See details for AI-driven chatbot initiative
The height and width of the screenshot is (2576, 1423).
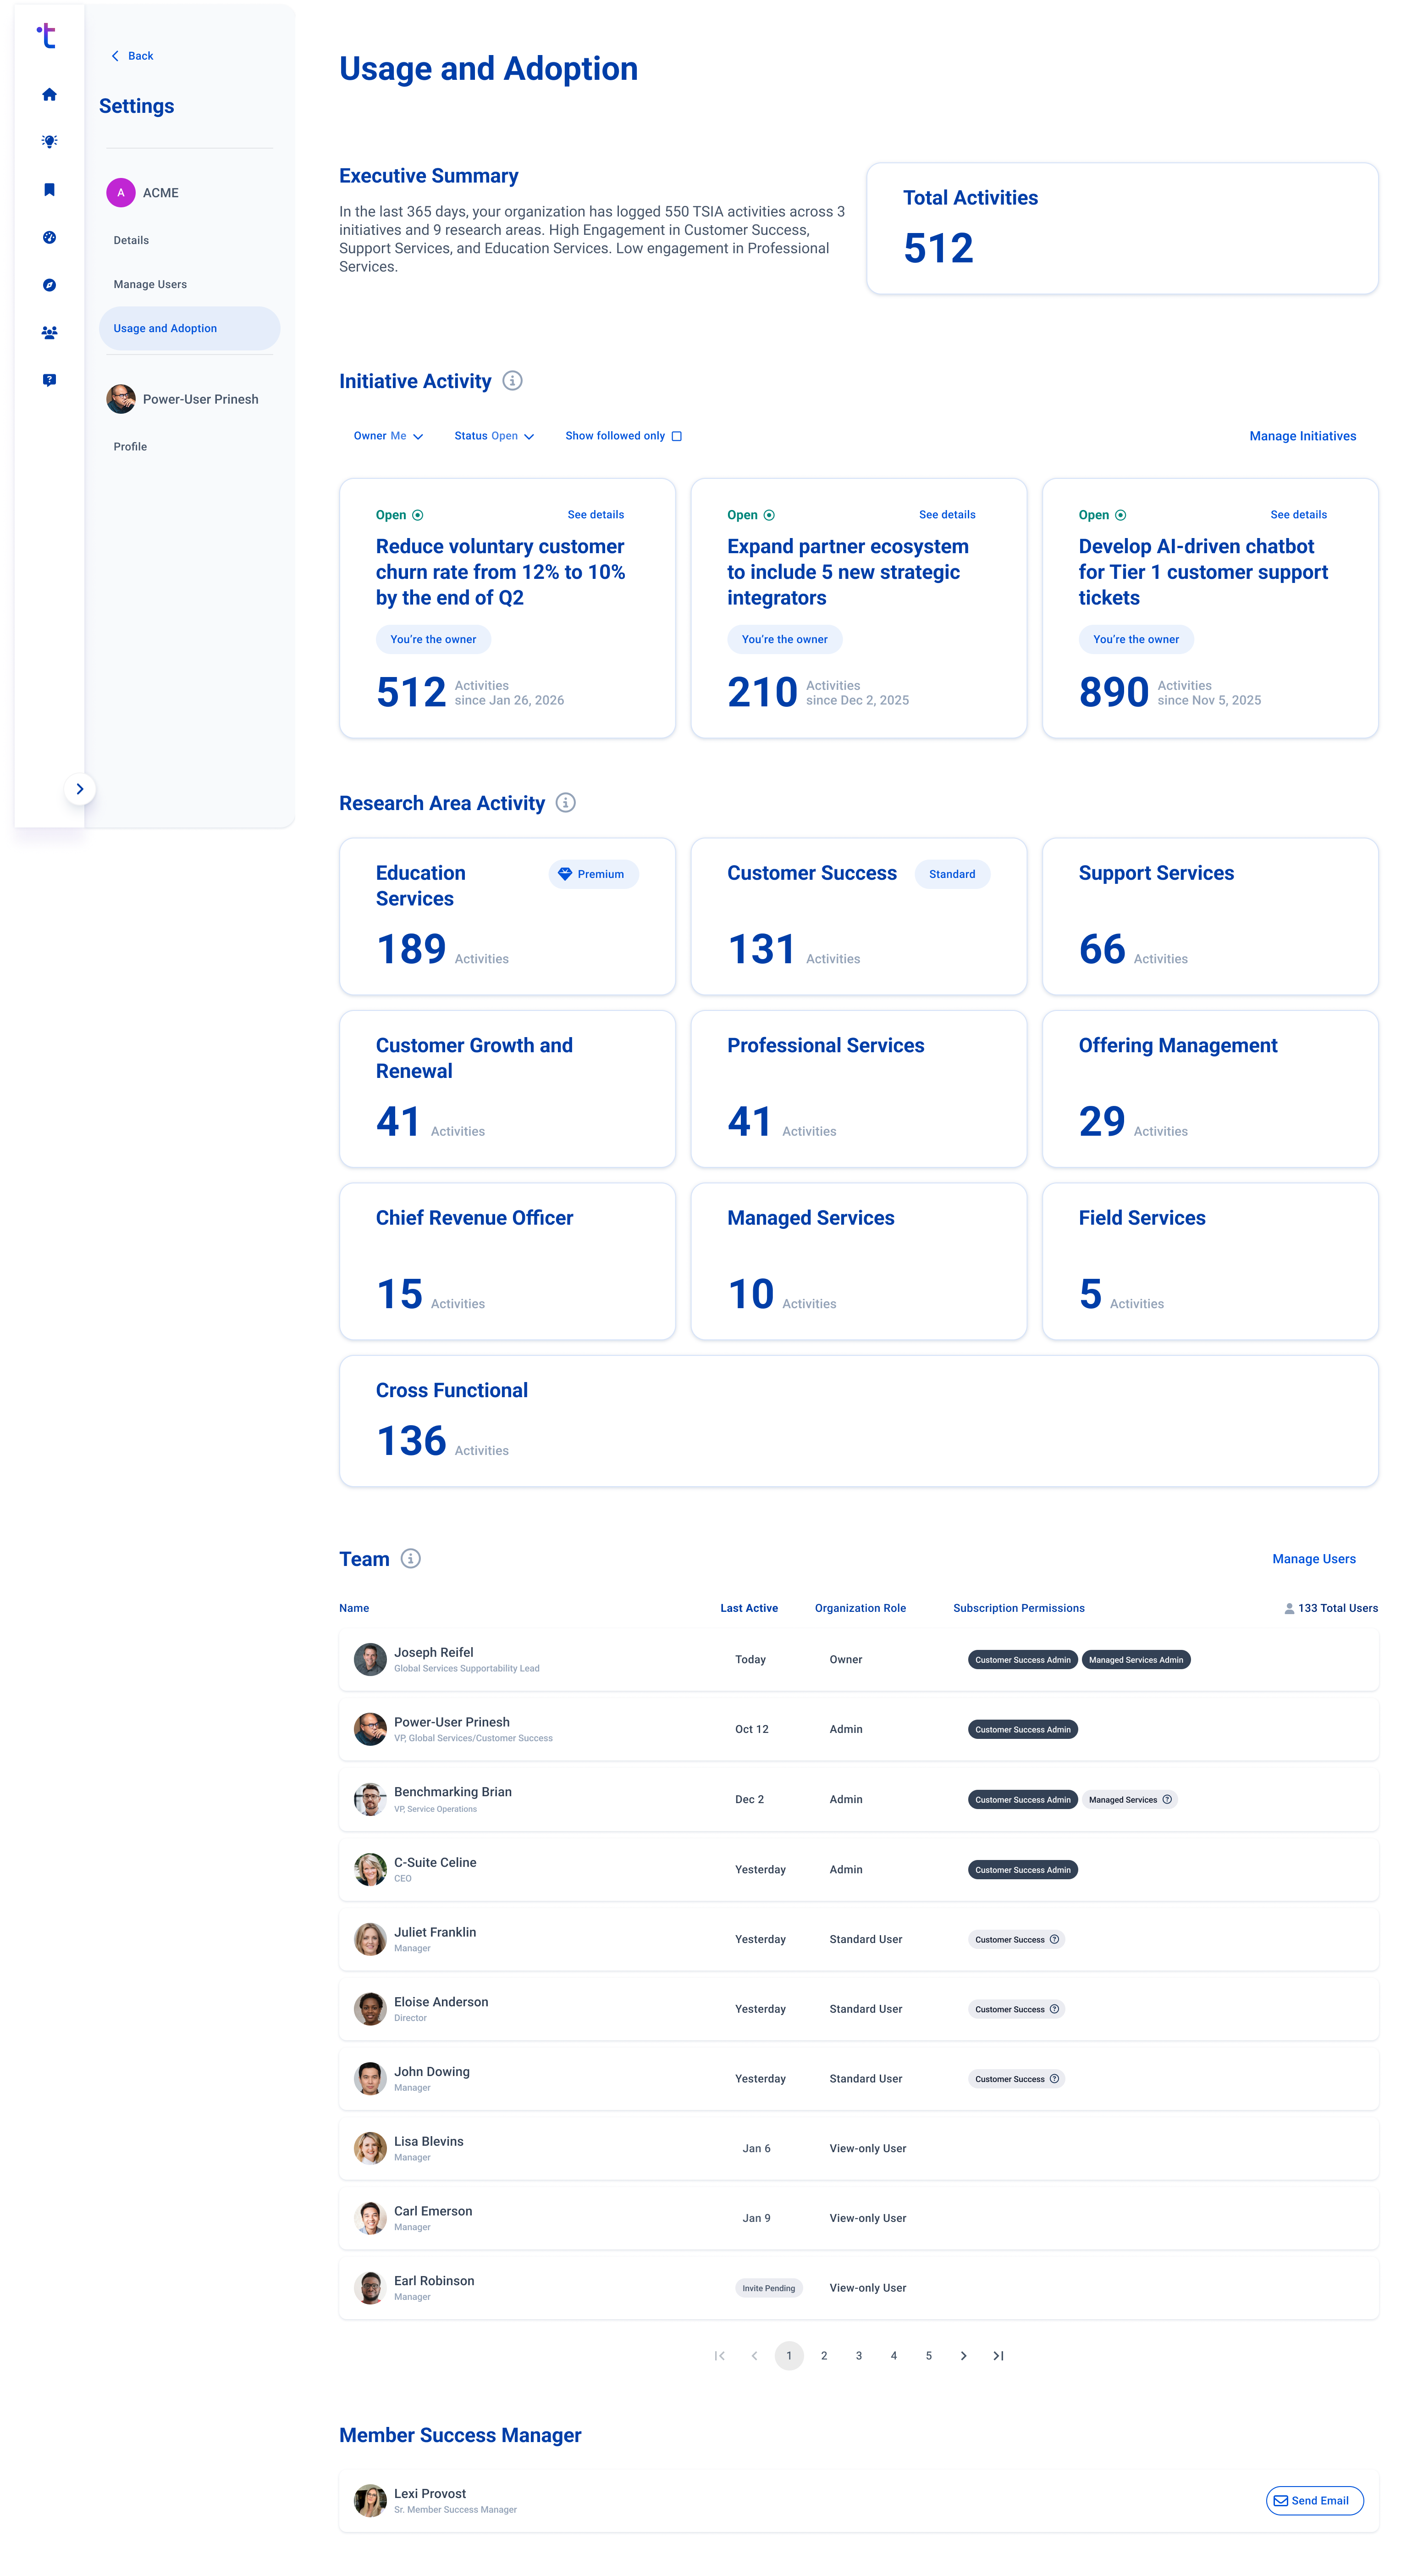(x=1298, y=515)
